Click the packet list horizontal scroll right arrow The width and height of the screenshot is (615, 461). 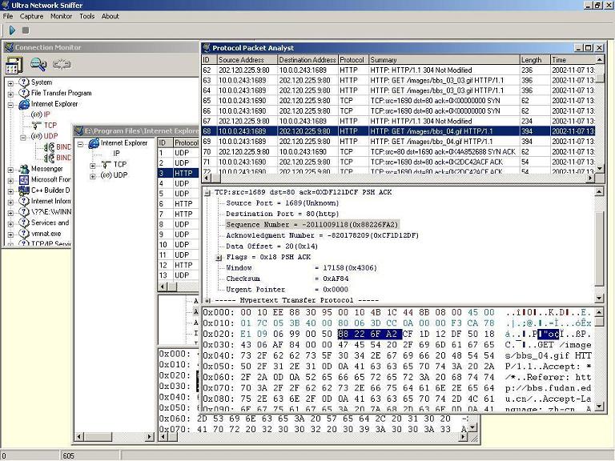pos(590,178)
